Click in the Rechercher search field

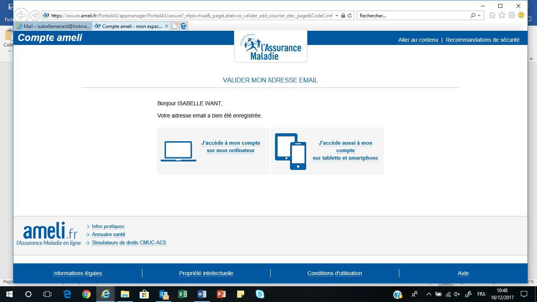[412, 16]
